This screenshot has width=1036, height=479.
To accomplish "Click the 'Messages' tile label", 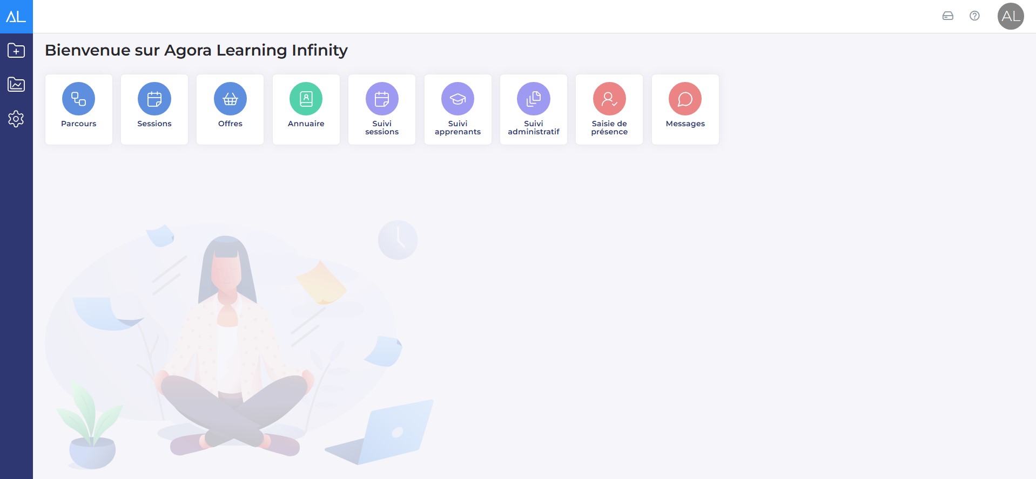I will pyautogui.click(x=685, y=124).
